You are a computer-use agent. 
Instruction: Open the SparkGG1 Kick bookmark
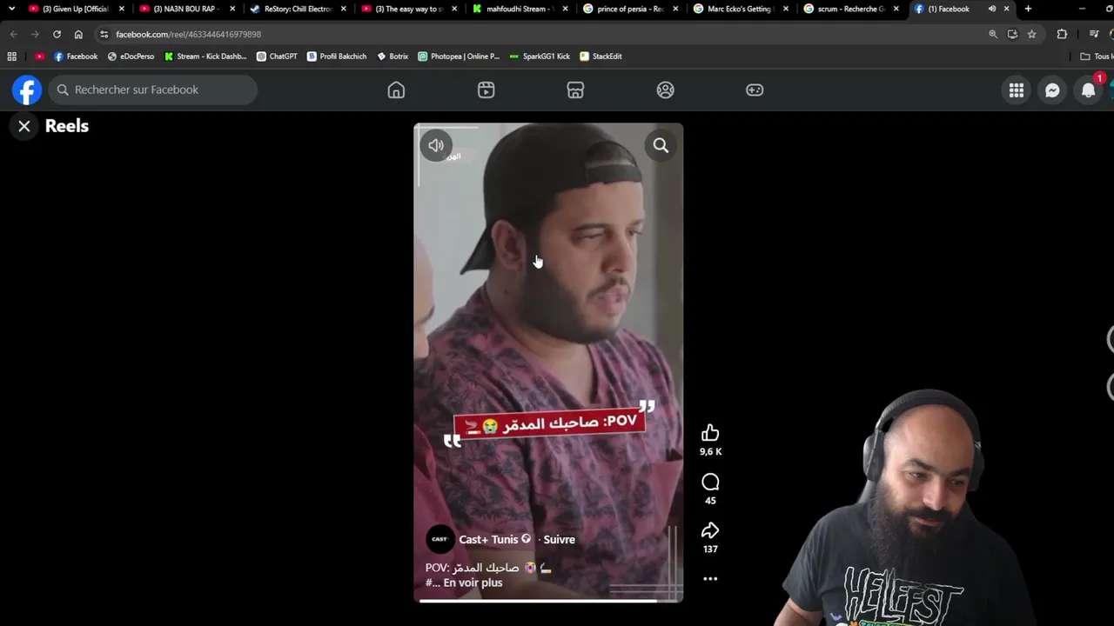[540, 57]
